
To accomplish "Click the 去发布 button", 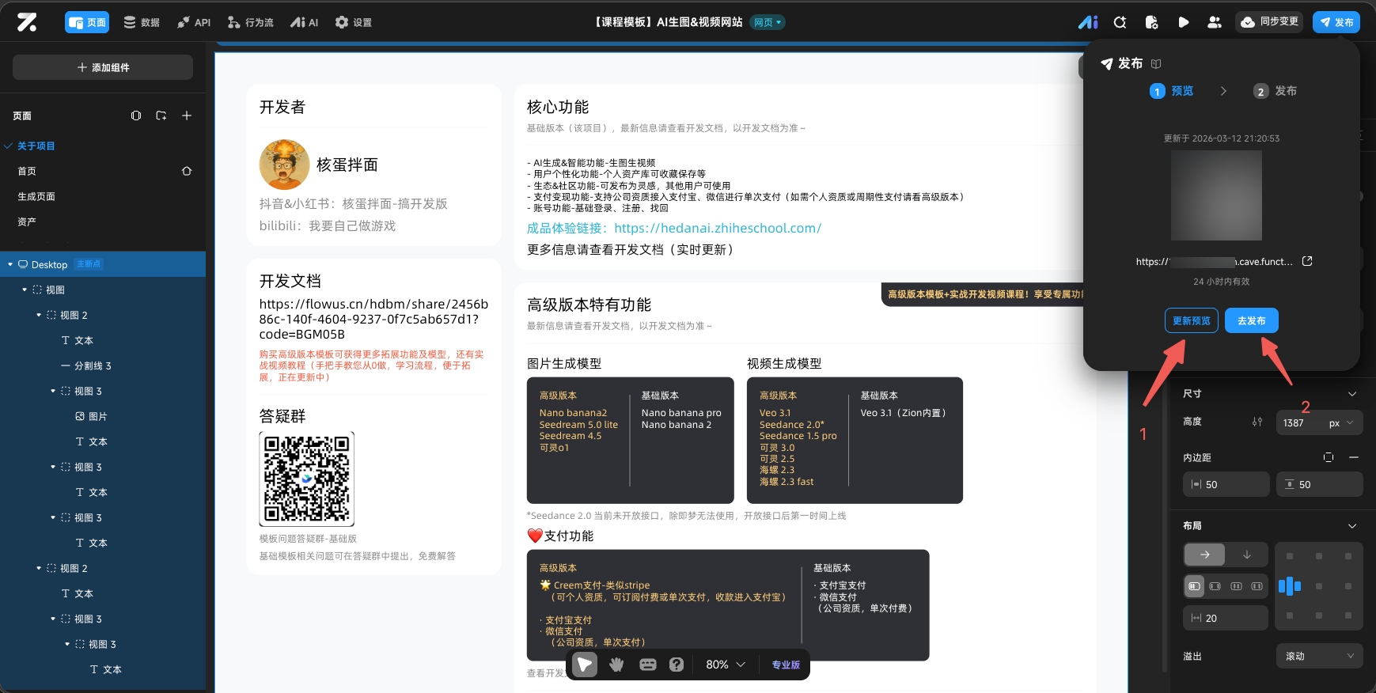I will (x=1252, y=320).
